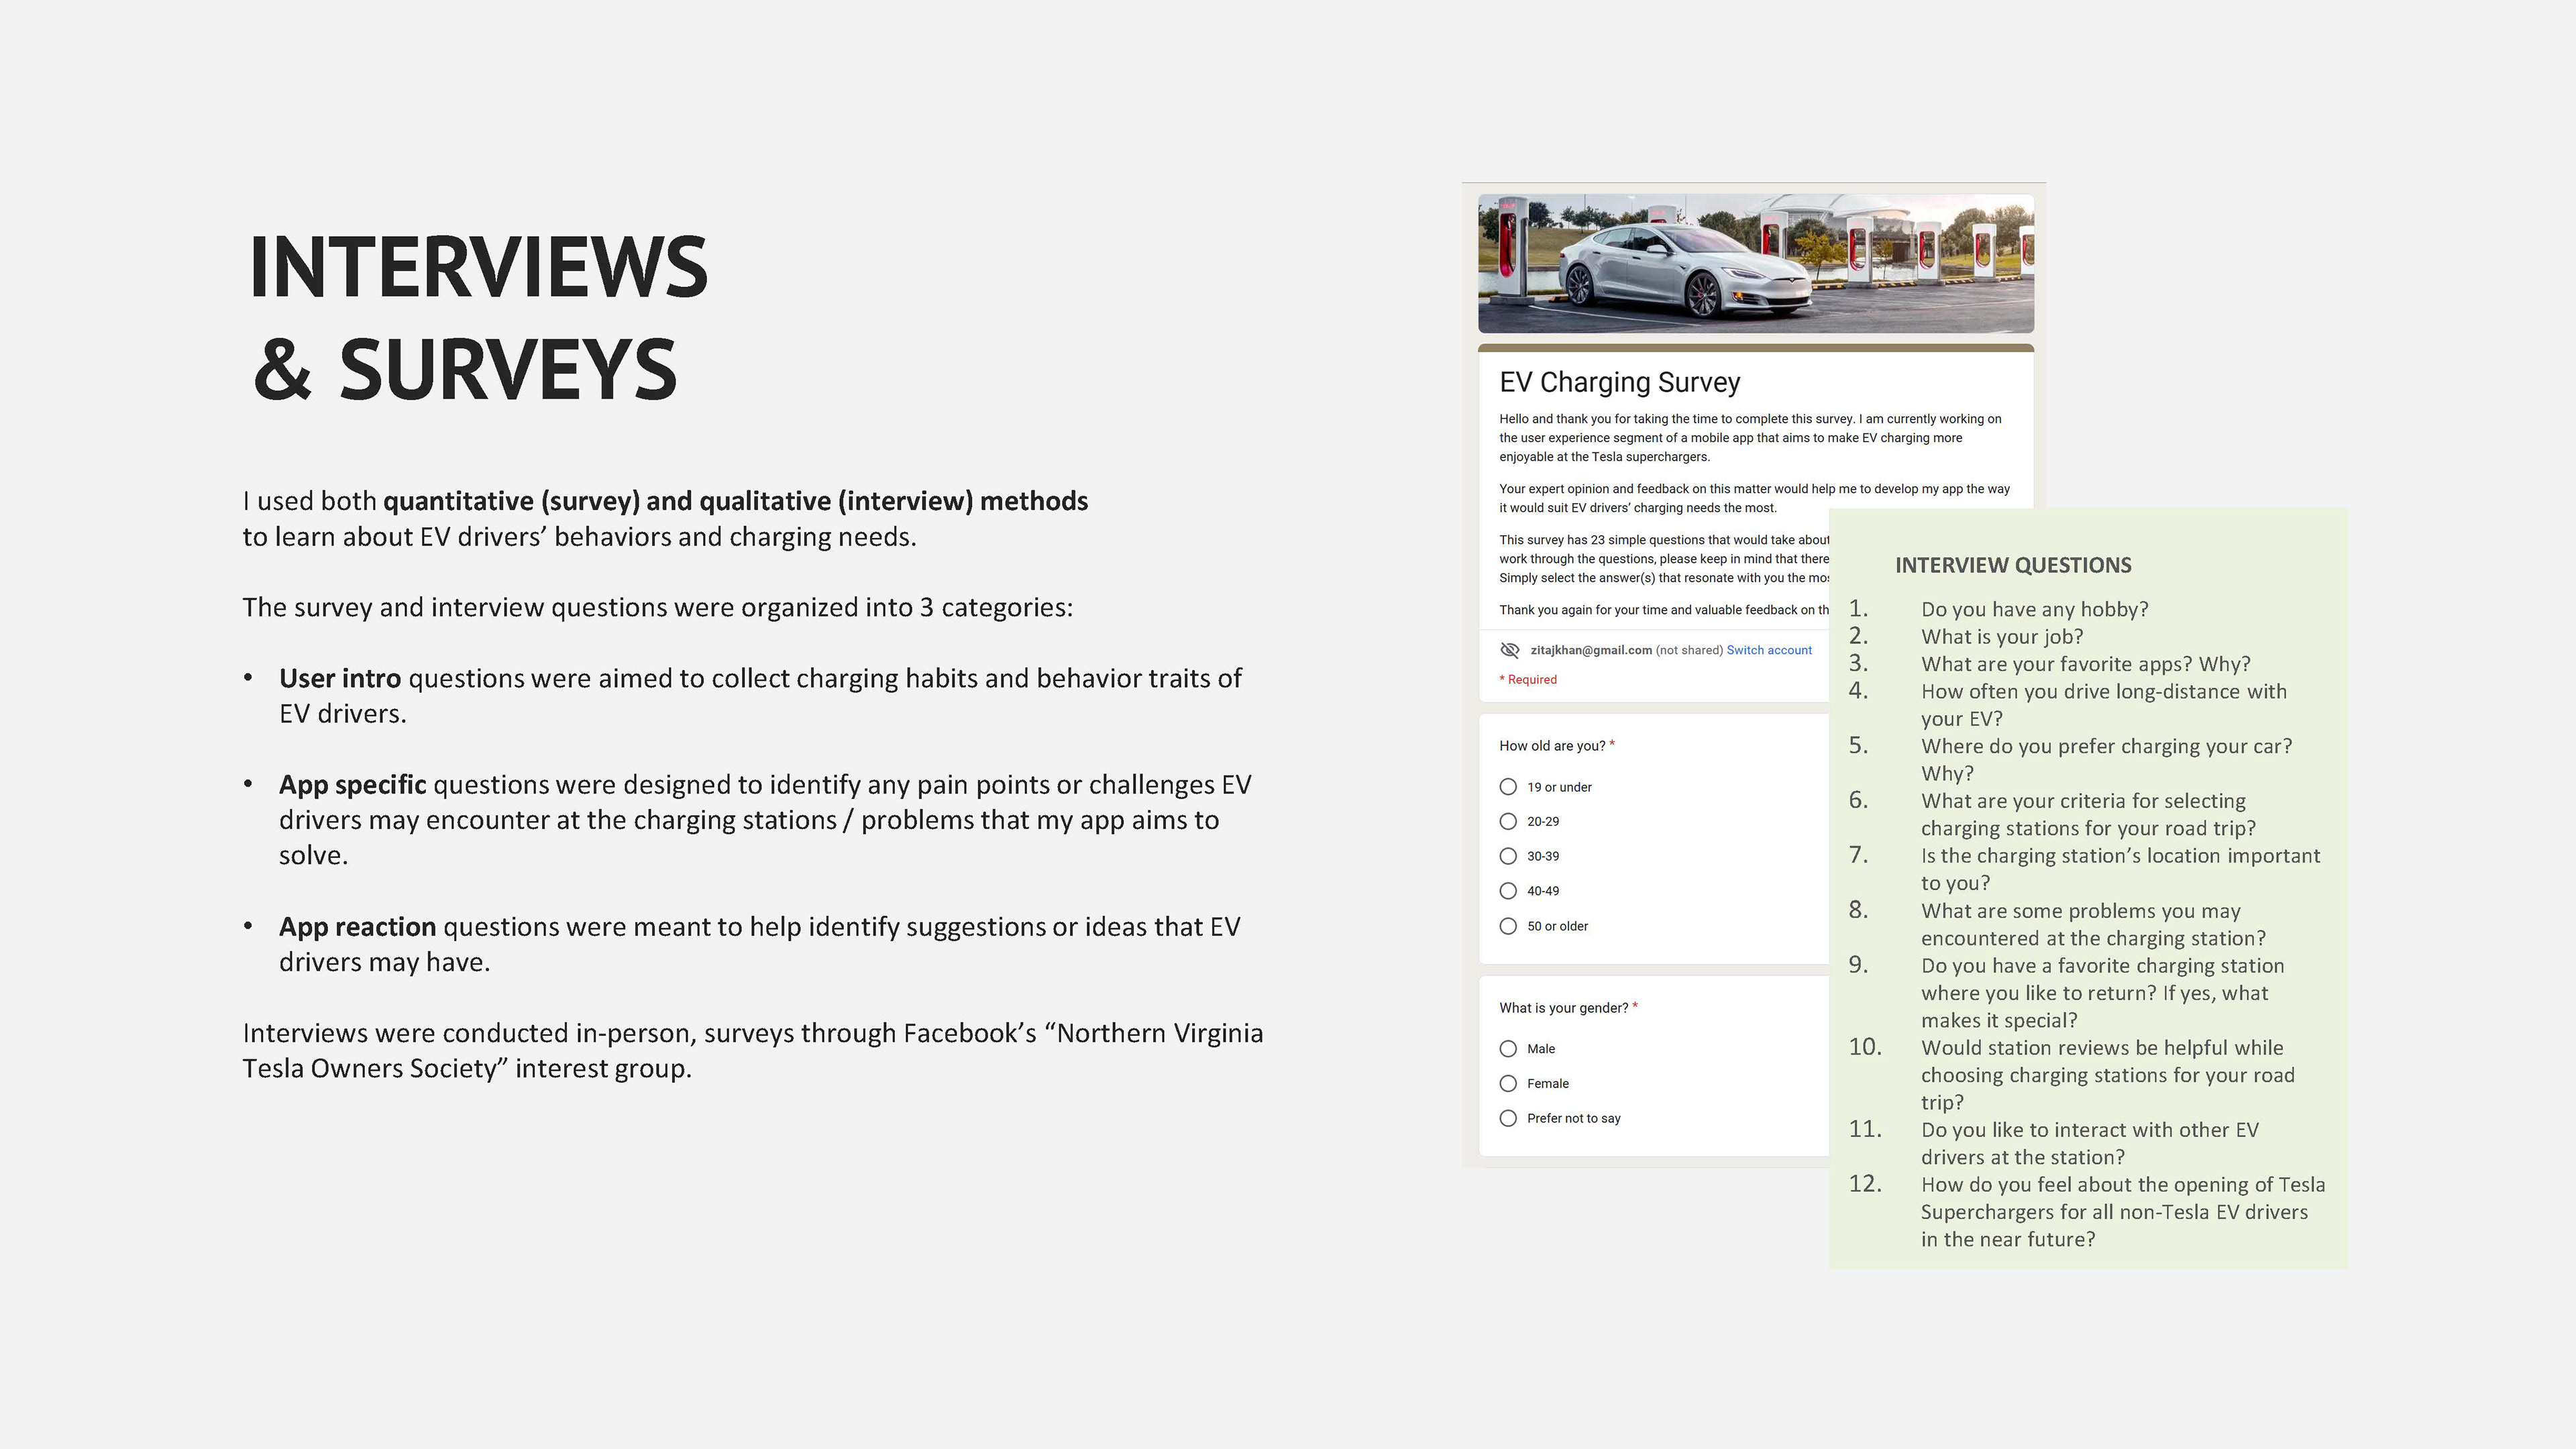
Task: Click the zitajkhan@gmail.com email address
Action: pos(1590,650)
